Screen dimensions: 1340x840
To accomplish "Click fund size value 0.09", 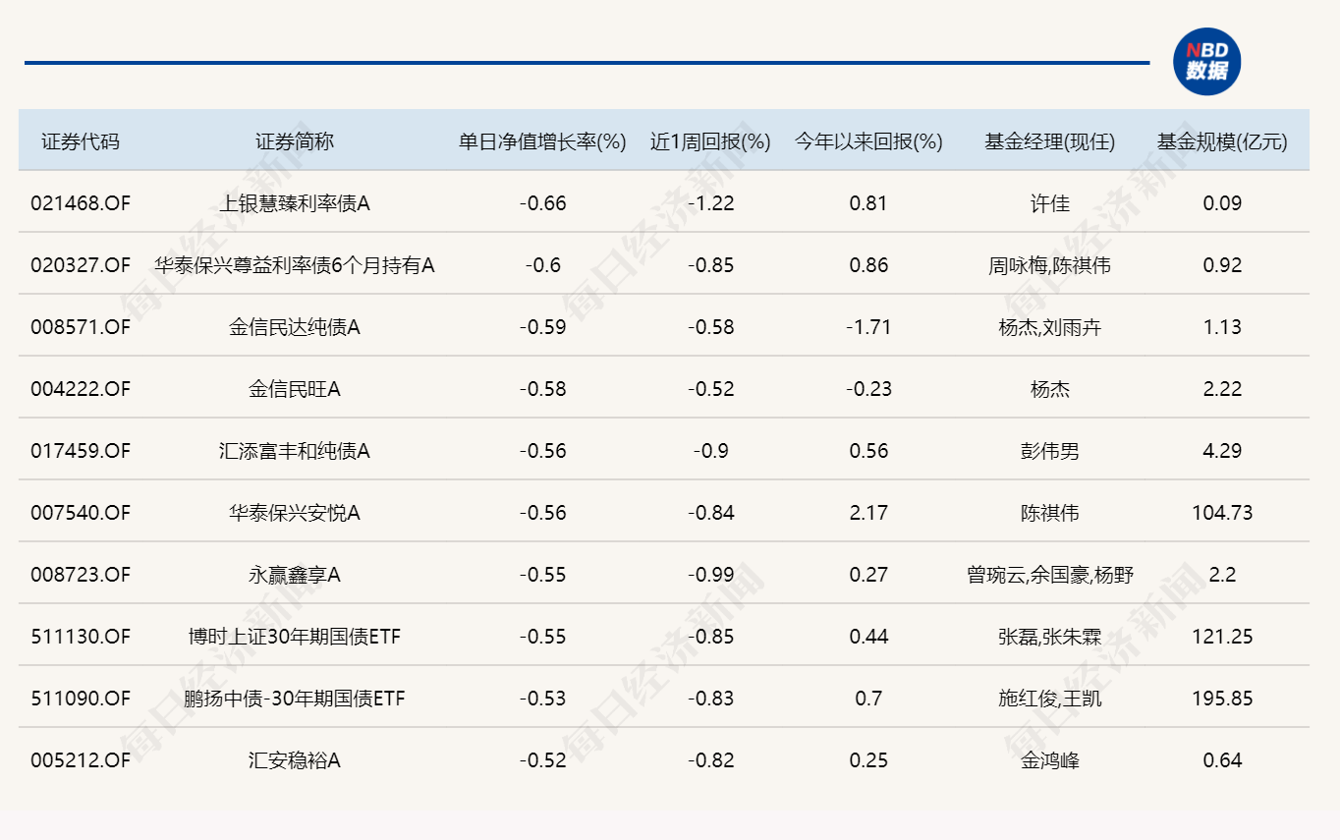I will point(1222,203).
